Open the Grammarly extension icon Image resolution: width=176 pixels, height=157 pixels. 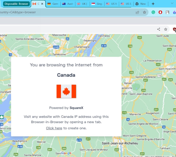(x=153, y=12)
